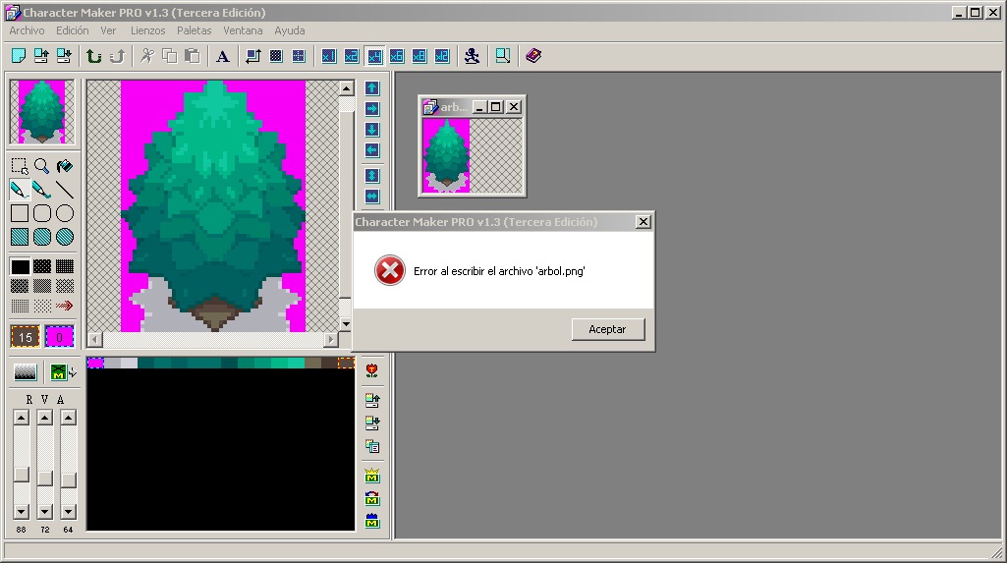Click the red tulip palette icon

click(x=372, y=370)
